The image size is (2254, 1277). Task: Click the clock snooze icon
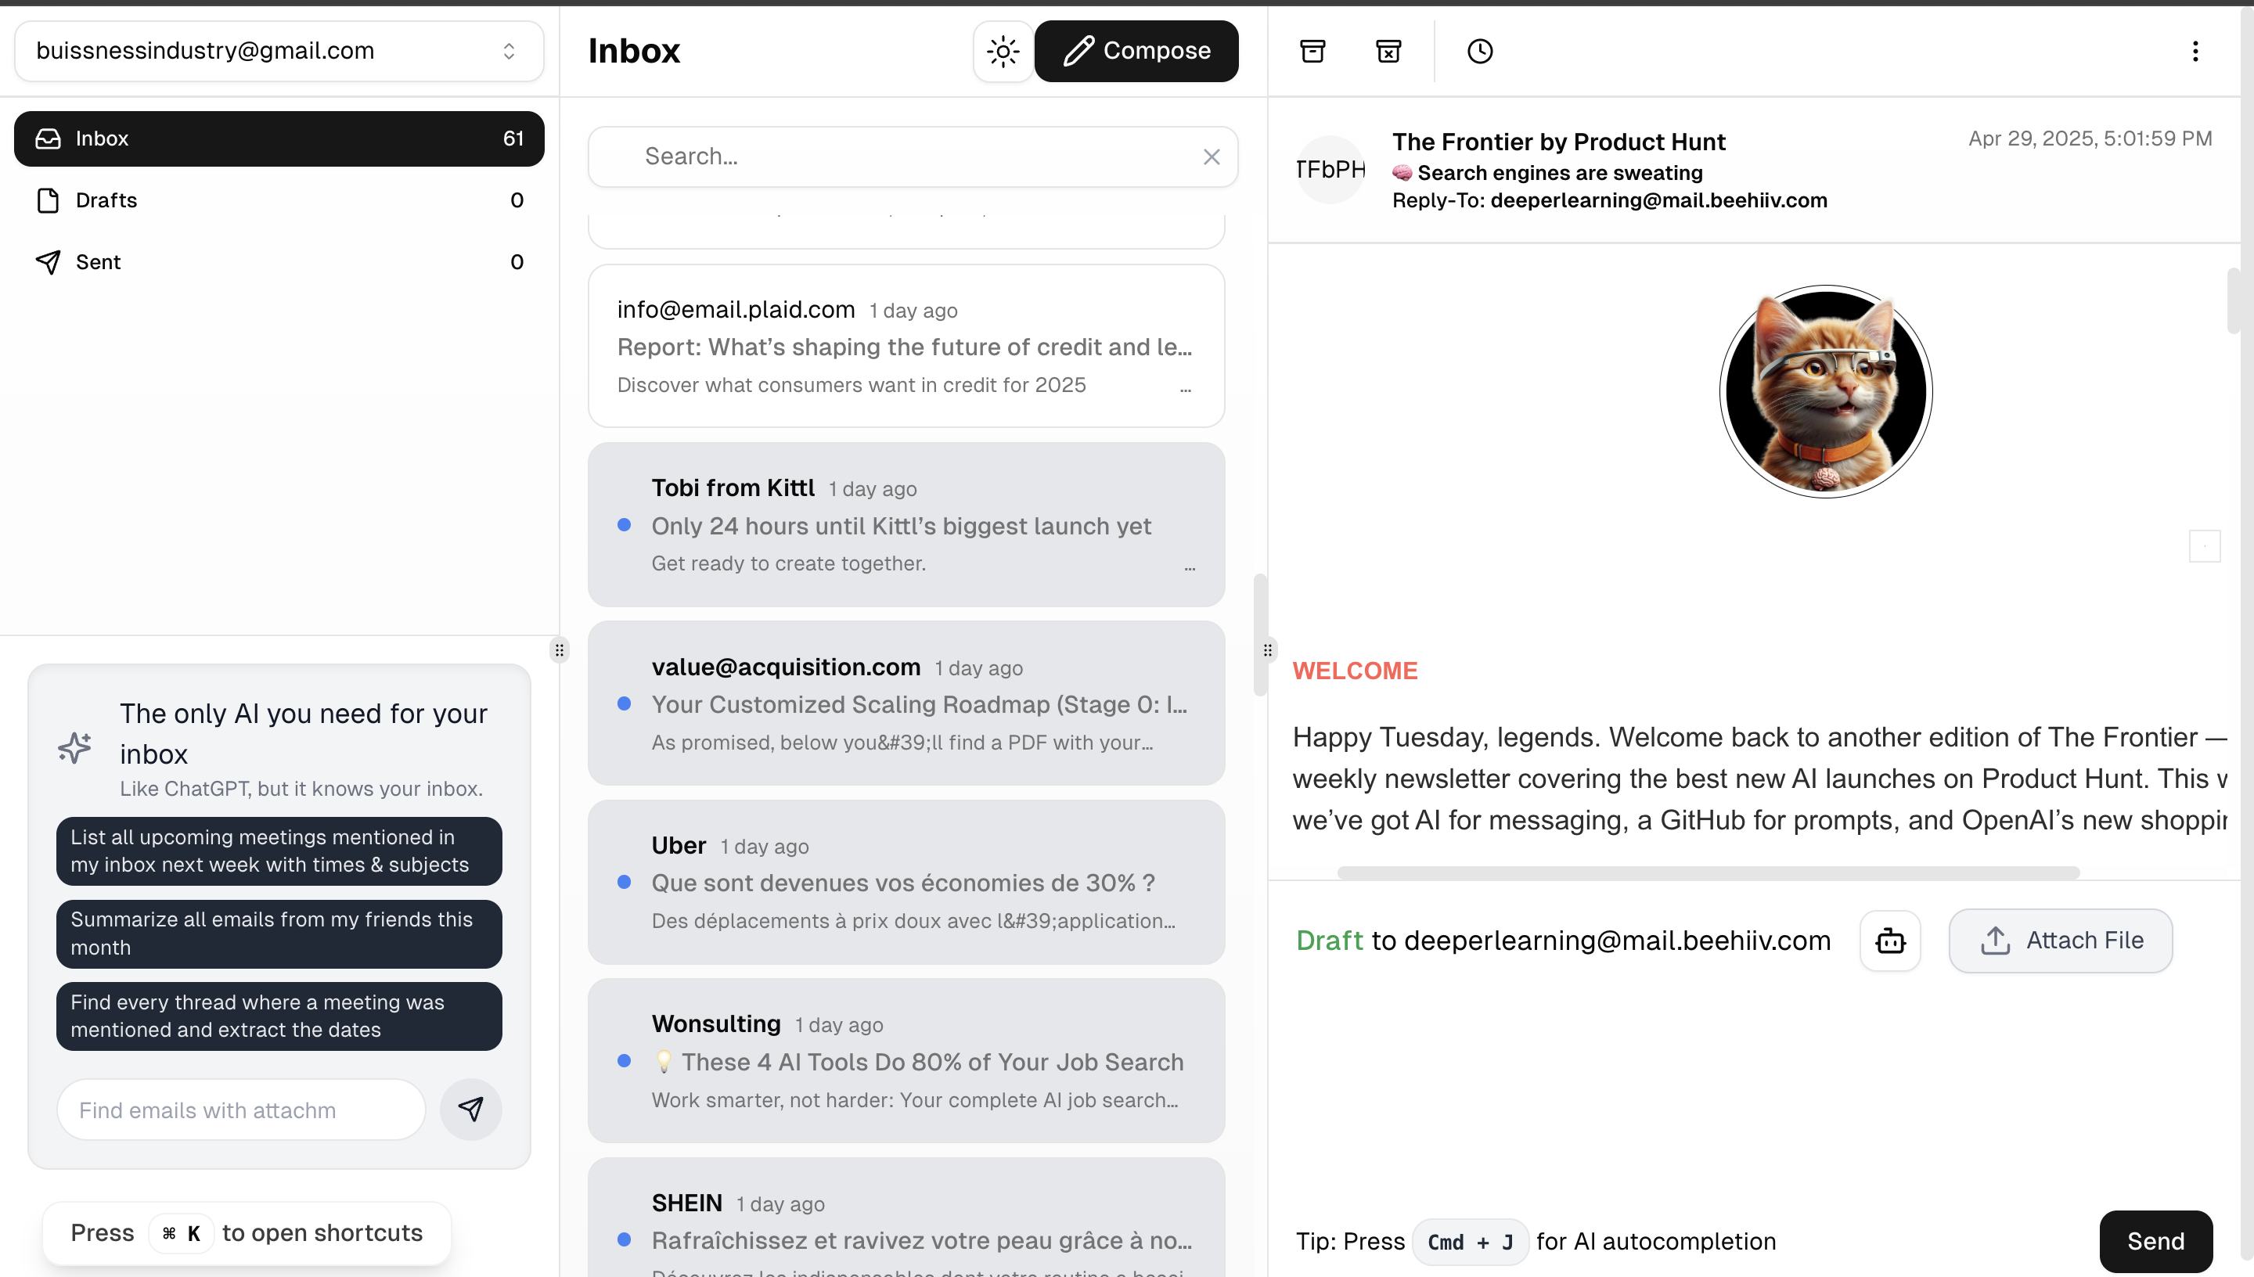(1479, 51)
